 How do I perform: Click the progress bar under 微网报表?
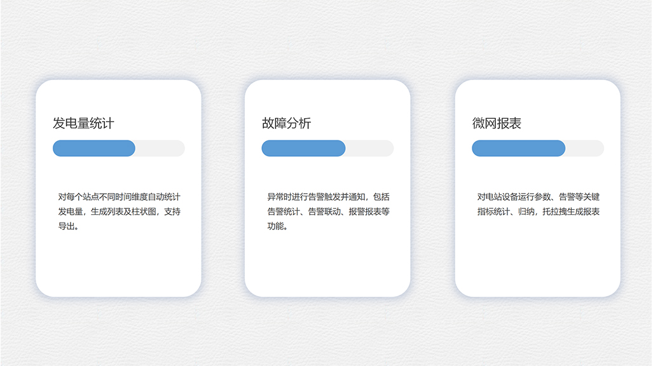(x=538, y=148)
